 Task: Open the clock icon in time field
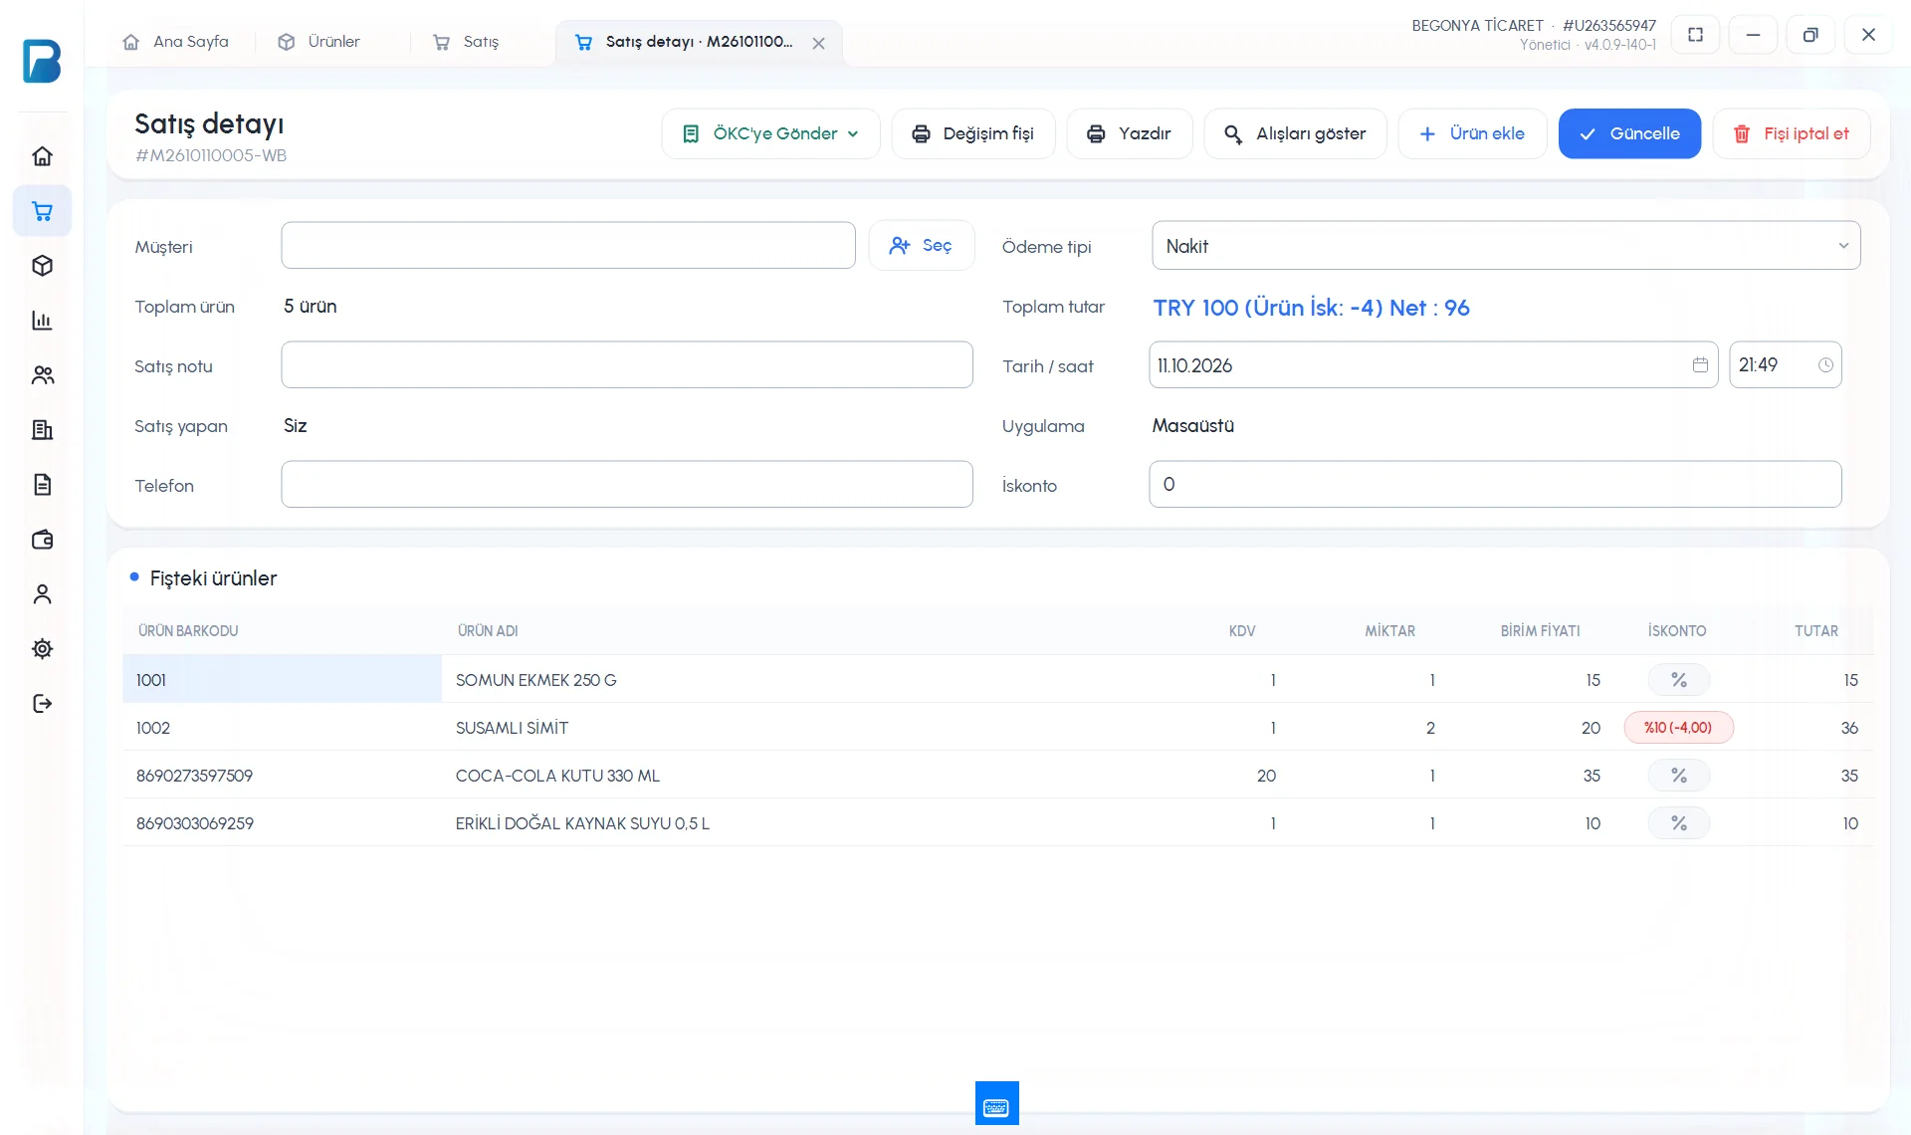[1825, 365]
